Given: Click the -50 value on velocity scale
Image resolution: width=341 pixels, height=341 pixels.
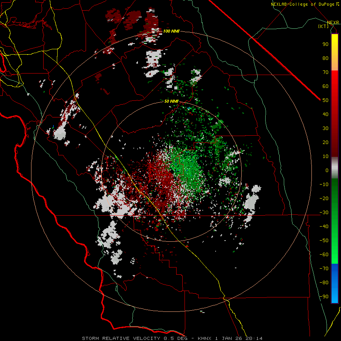Looking at the screenshot, I should [324, 241].
